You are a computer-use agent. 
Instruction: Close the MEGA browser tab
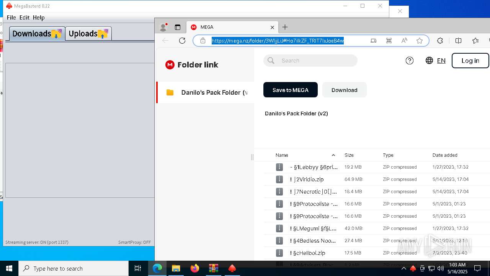point(272,27)
